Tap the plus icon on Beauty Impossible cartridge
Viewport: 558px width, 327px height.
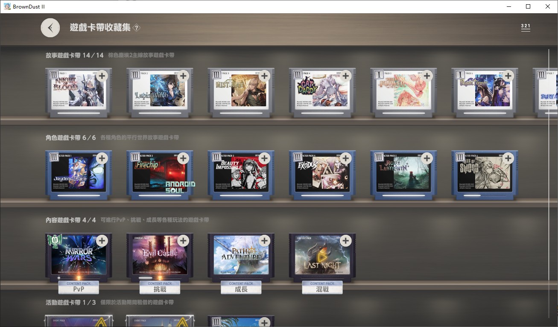coord(264,158)
